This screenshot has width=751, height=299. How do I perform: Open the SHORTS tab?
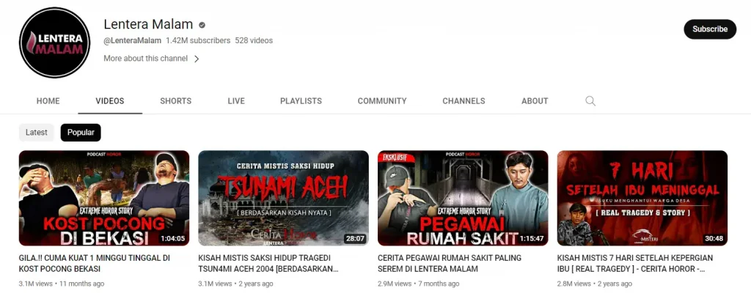point(176,101)
